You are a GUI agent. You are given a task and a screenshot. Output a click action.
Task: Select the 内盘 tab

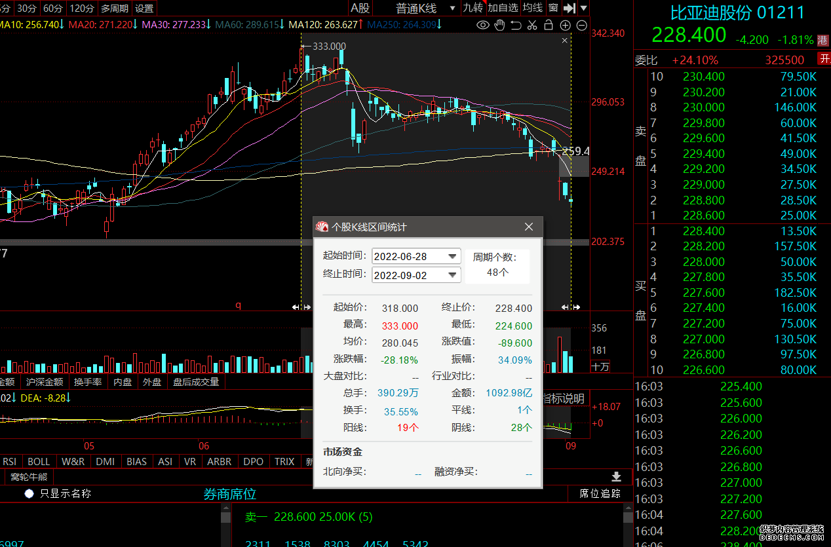(x=123, y=382)
